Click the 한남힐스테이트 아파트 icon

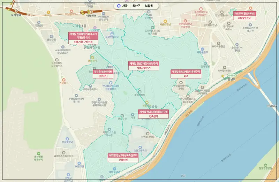(x=181, y=83)
